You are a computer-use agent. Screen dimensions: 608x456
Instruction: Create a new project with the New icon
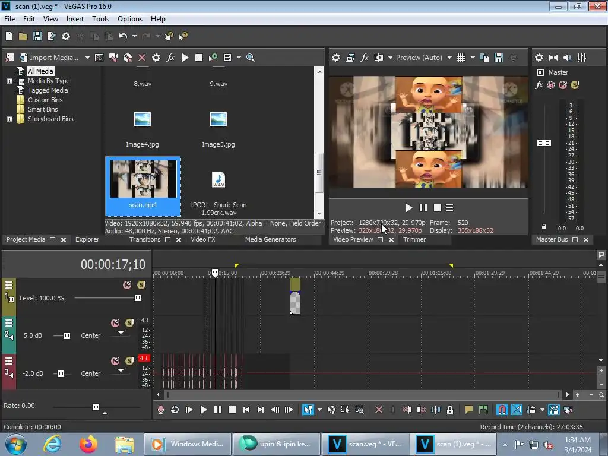click(x=9, y=36)
